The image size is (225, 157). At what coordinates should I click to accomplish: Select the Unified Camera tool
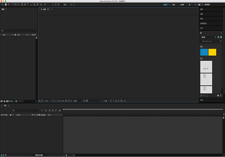click(x=15, y=5)
